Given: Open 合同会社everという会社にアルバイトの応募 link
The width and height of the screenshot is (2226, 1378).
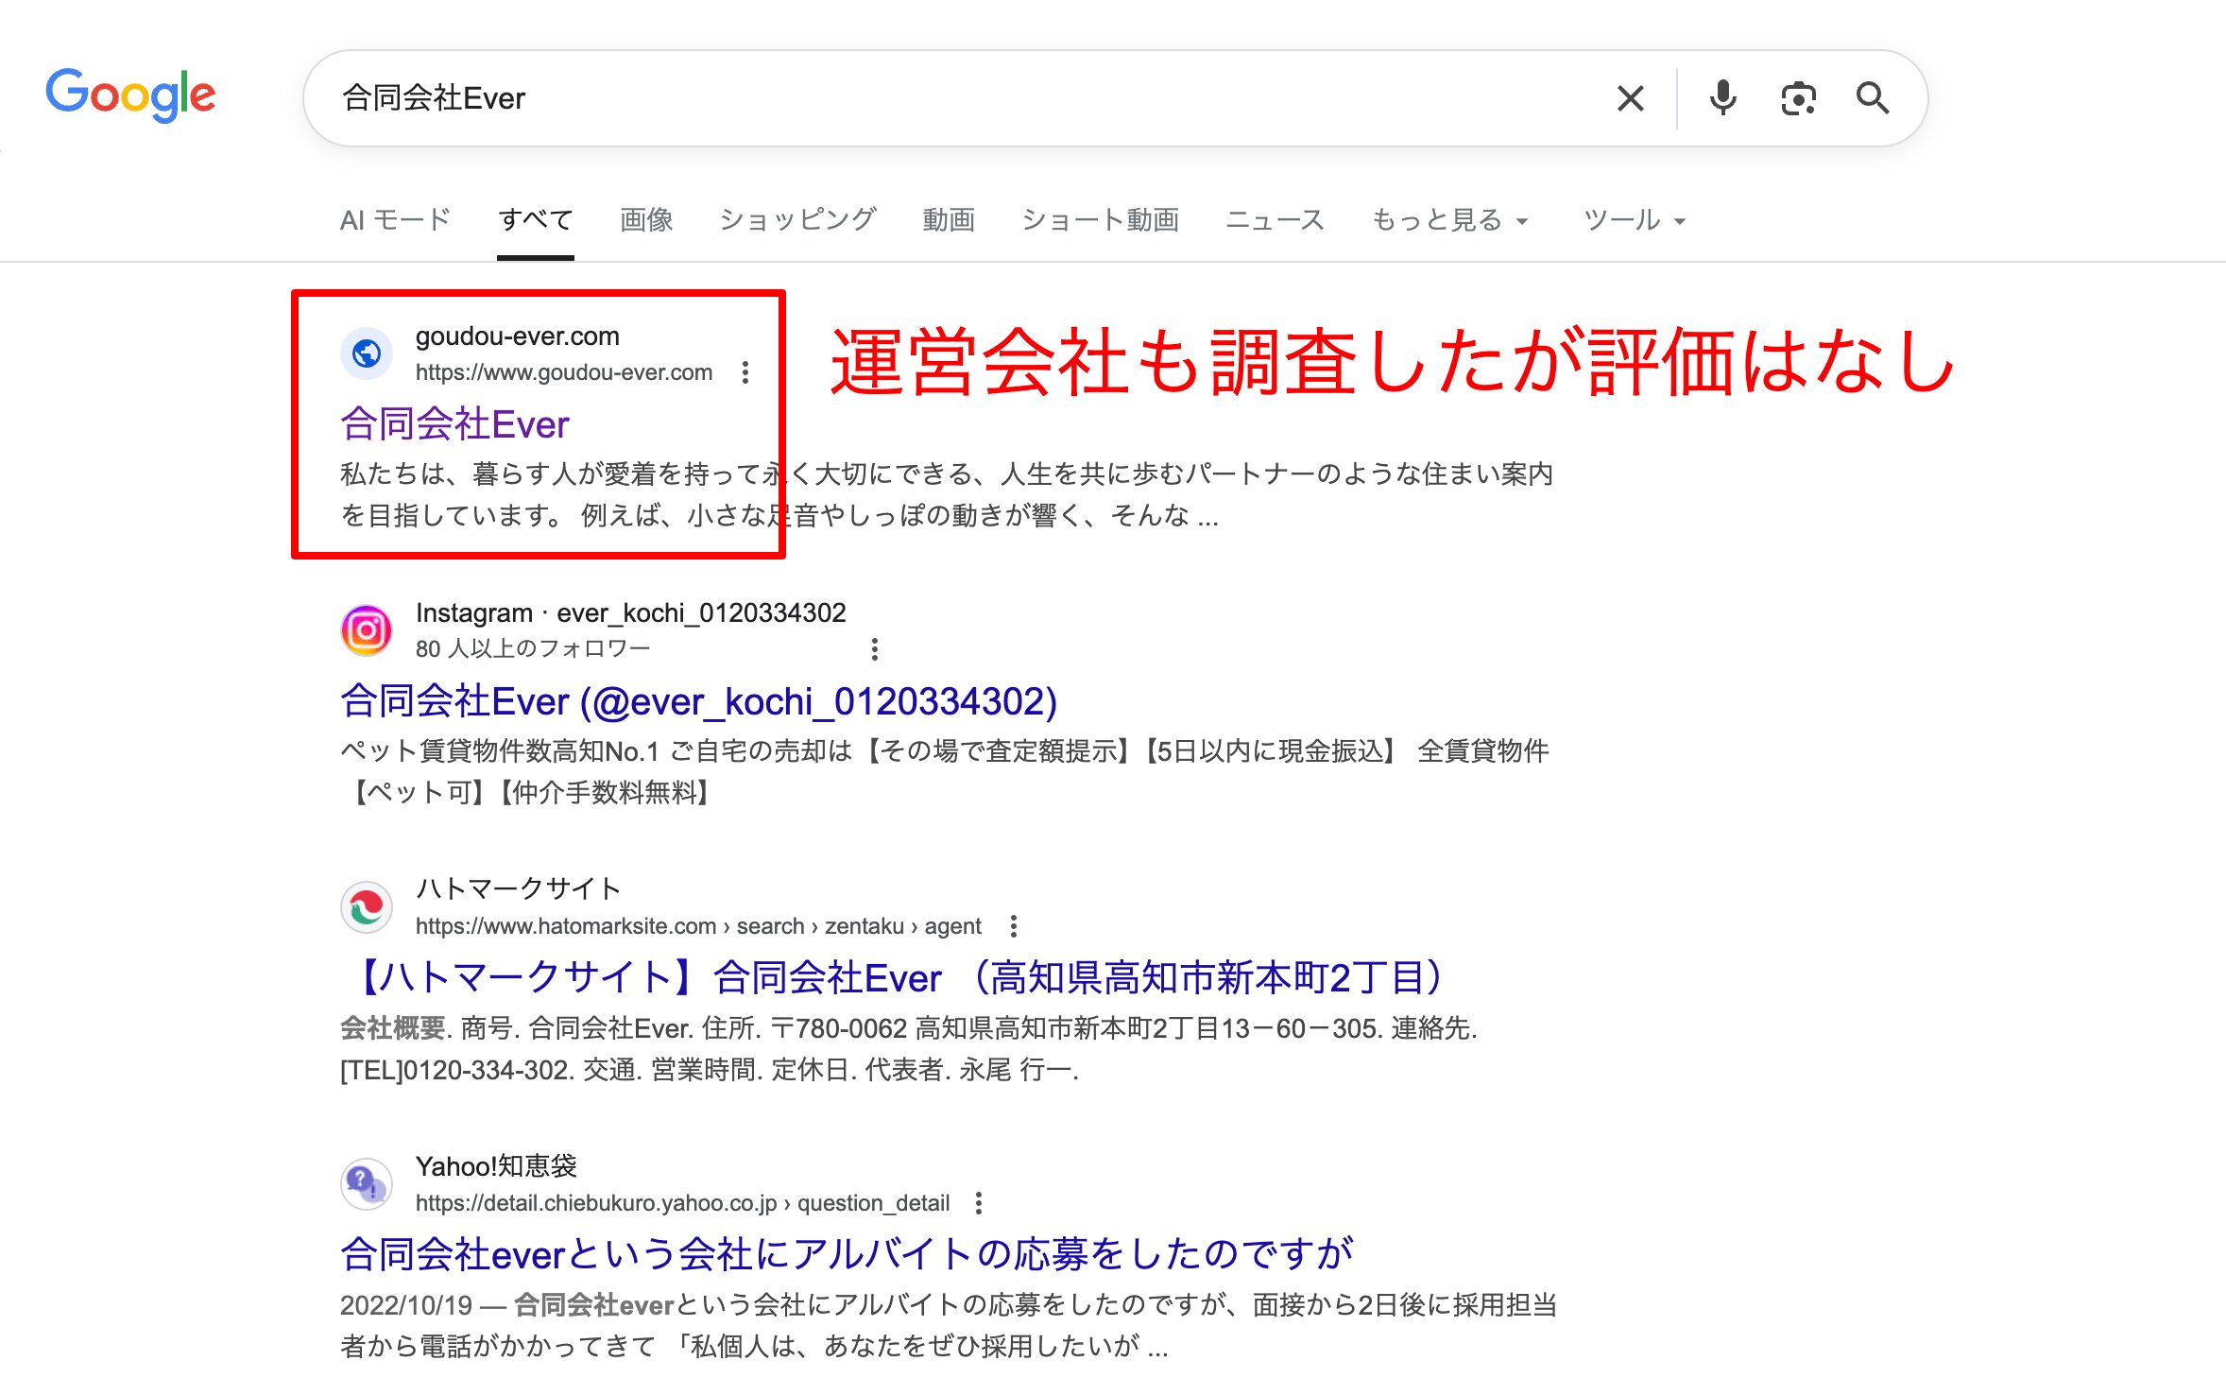Looking at the screenshot, I should [x=847, y=1255].
